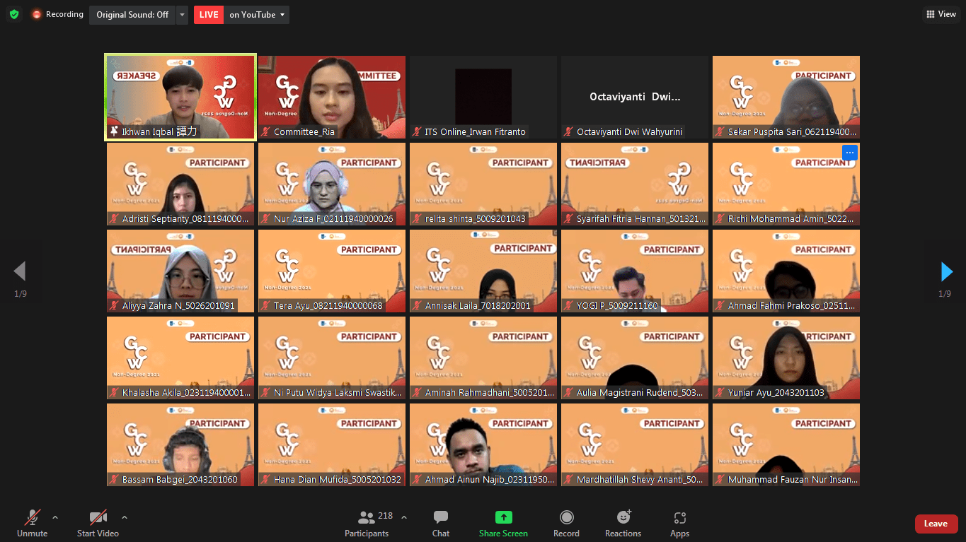Click the red Leave button
This screenshot has width=966, height=542.
(936, 524)
